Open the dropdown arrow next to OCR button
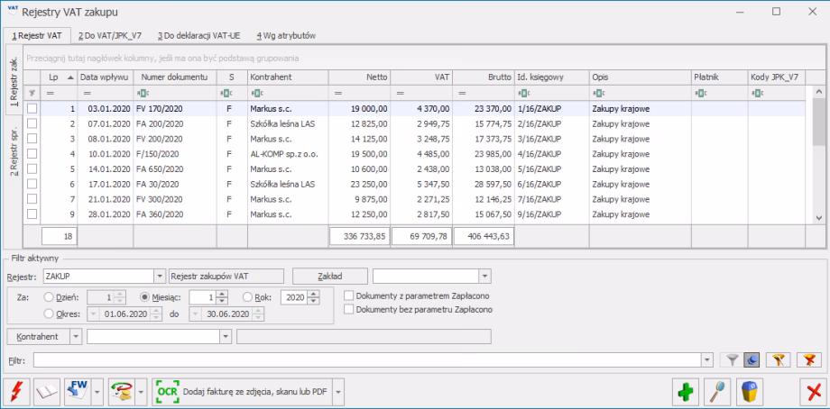 point(339,393)
